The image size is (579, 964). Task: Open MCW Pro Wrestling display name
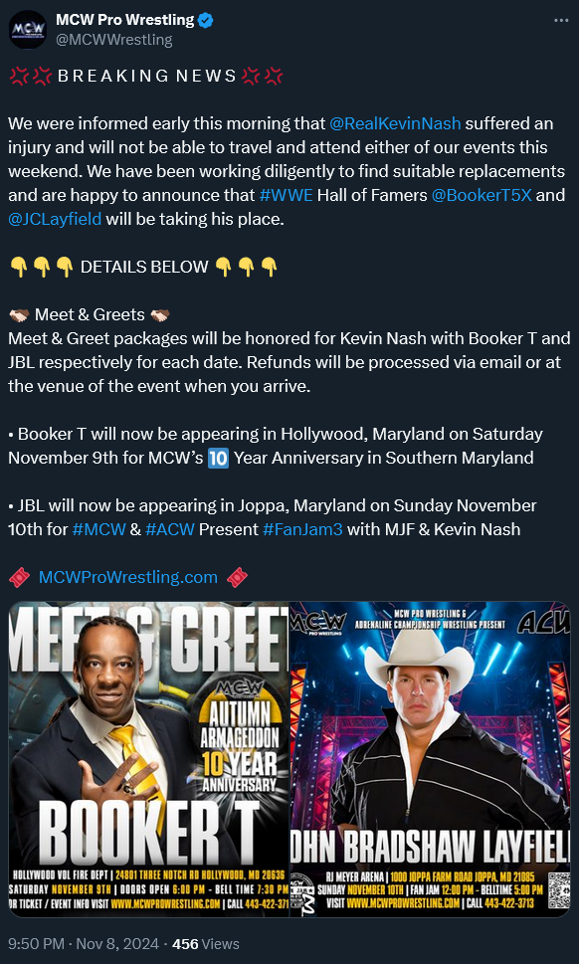(x=124, y=20)
